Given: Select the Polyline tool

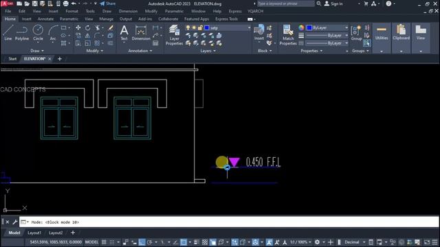Looking at the screenshot, I should [x=22, y=33].
